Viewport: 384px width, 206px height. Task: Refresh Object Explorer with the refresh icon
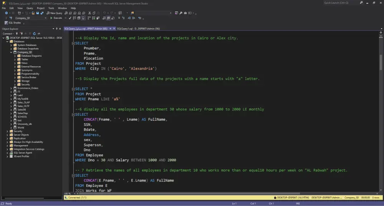point(34,34)
